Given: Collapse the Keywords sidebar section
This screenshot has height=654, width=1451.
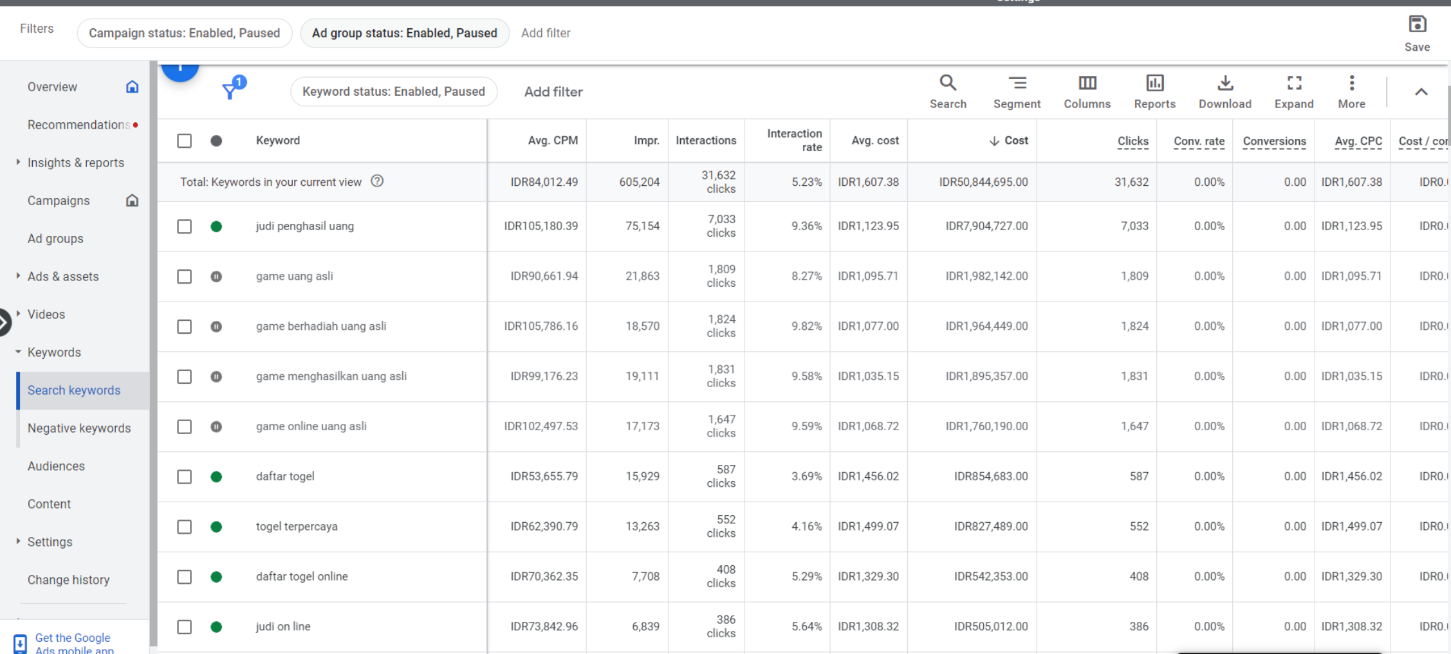Looking at the screenshot, I should 18,352.
